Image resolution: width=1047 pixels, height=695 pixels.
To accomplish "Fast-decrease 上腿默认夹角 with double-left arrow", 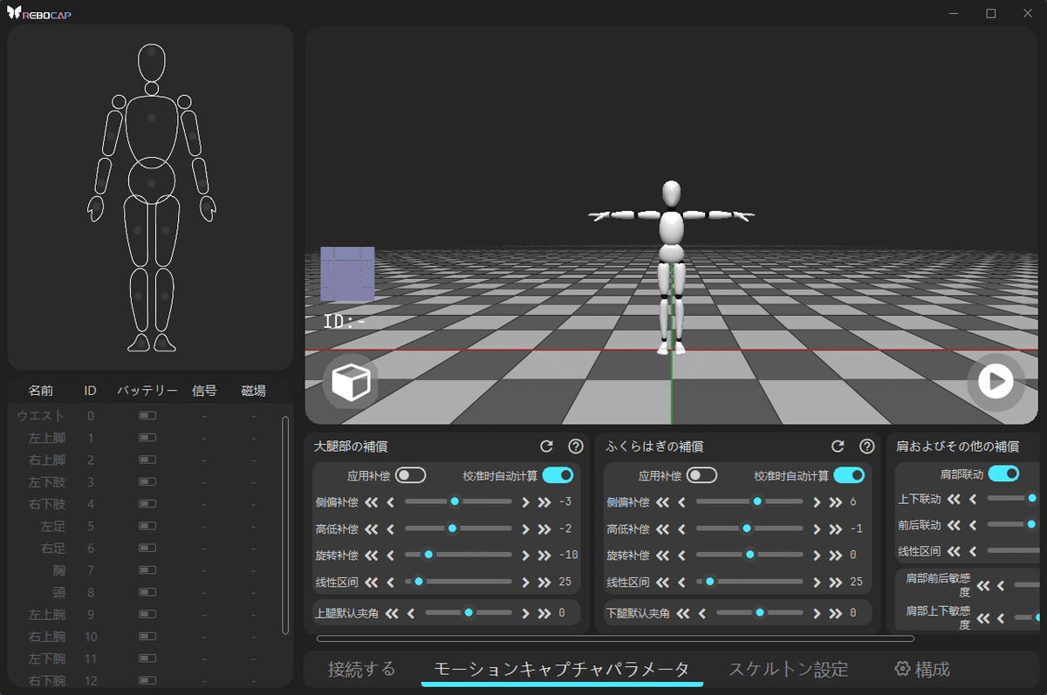I will [x=393, y=613].
